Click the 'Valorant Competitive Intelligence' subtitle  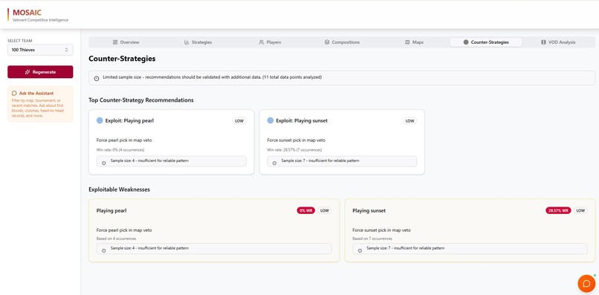tap(40, 20)
